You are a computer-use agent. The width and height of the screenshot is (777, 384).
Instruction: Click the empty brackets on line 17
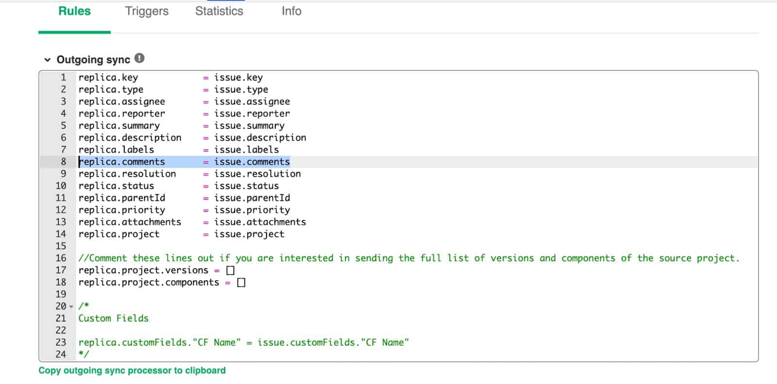point(231,270)
